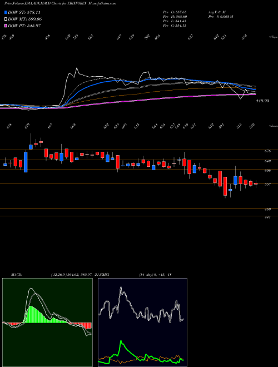This screenshot has height=367, width=278.
Task: Click the MACD histogram chart panel
Action: tap(47, 323)
